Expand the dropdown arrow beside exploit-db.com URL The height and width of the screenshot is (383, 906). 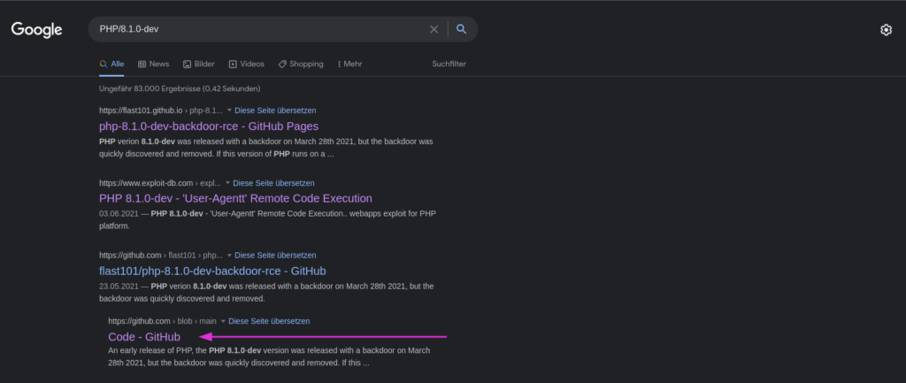tap(226, 183)
